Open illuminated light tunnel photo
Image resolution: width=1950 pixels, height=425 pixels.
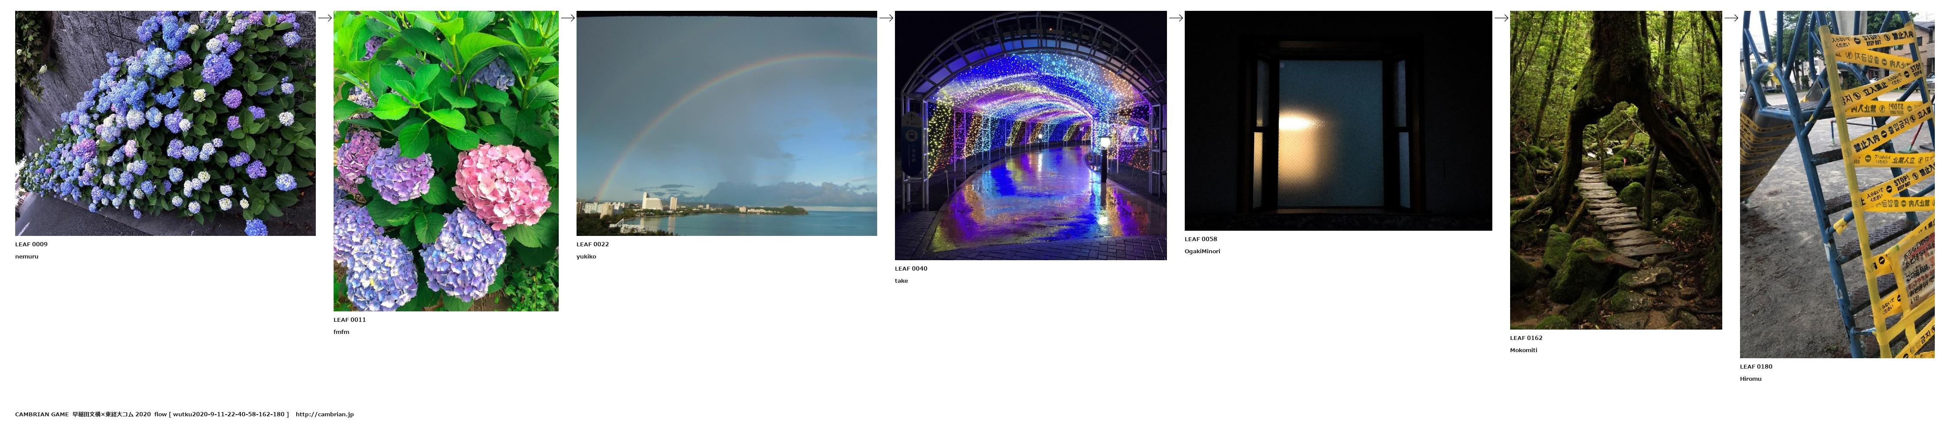point(1030,135)
